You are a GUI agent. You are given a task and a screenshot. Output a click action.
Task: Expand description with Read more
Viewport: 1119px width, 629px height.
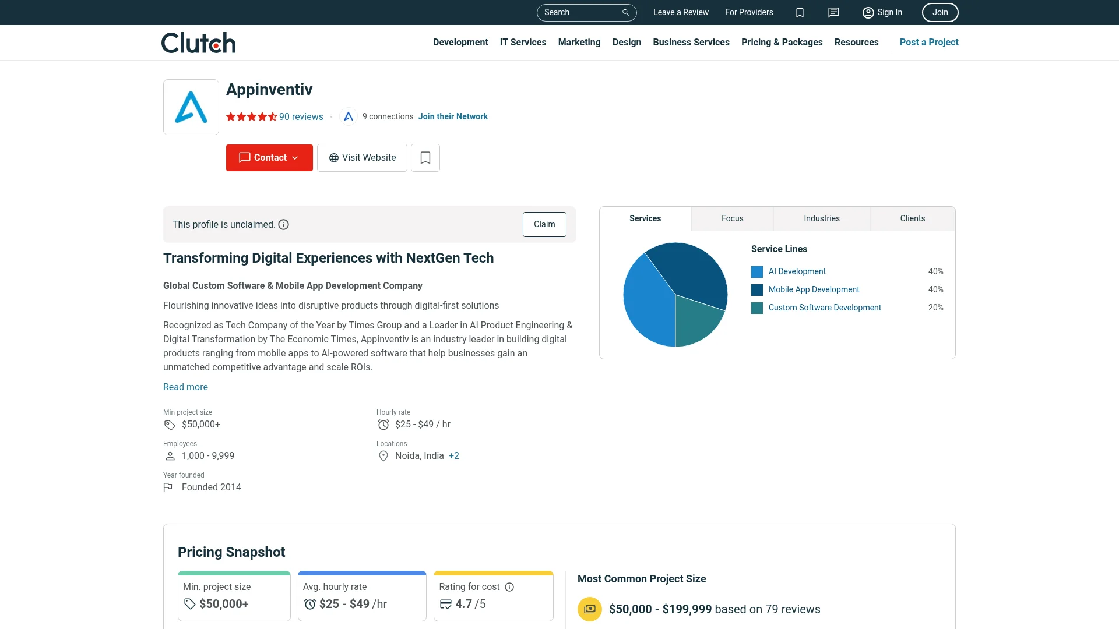(185, 387)
